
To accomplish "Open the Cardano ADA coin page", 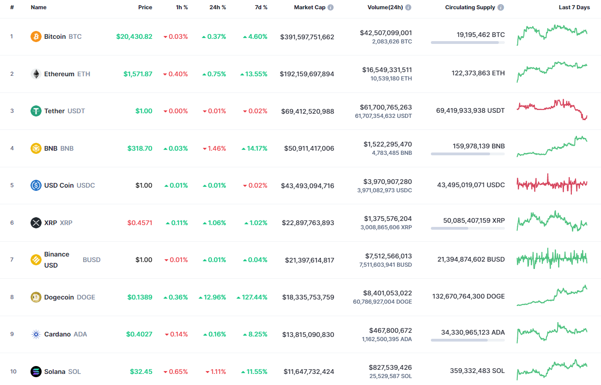I will (x=59, y=334).
